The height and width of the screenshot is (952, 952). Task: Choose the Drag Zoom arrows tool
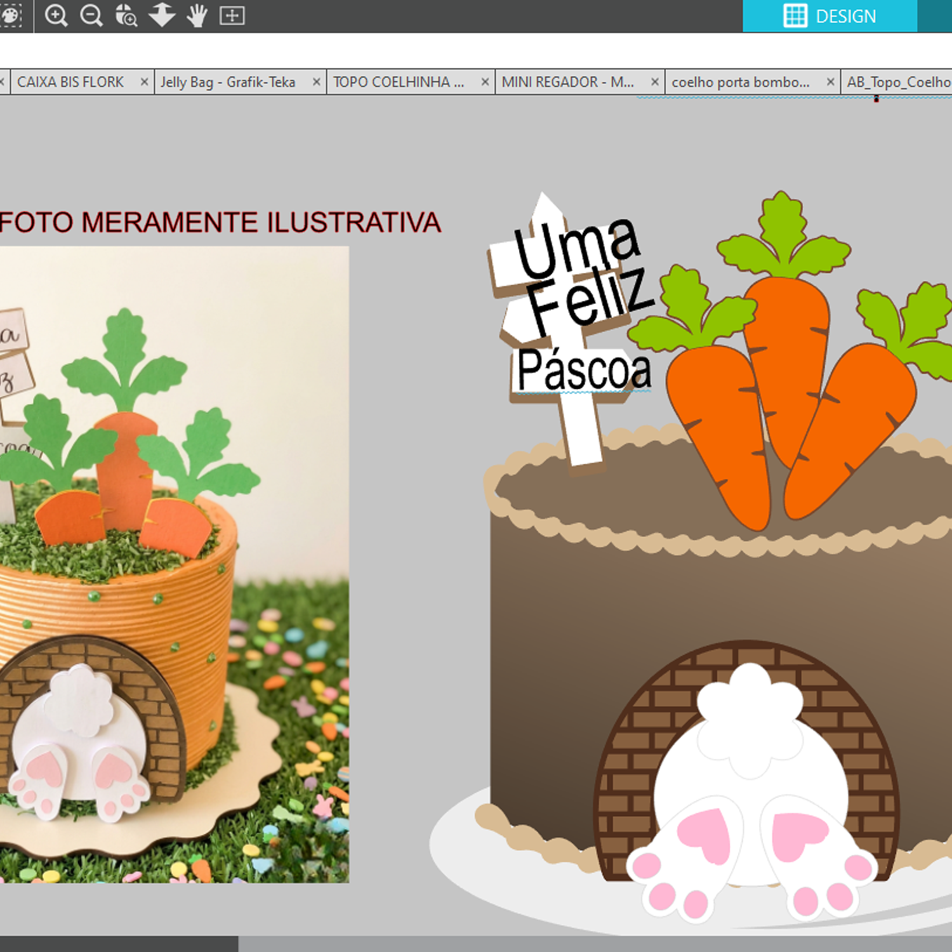tap(162, 15)
